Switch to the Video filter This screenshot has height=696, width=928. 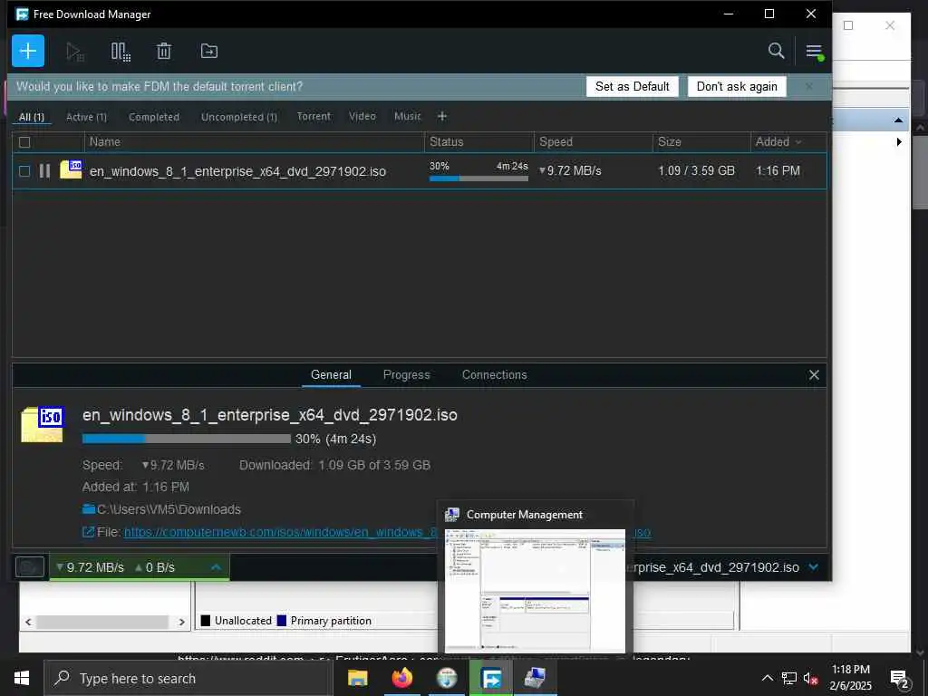point(362,117)
